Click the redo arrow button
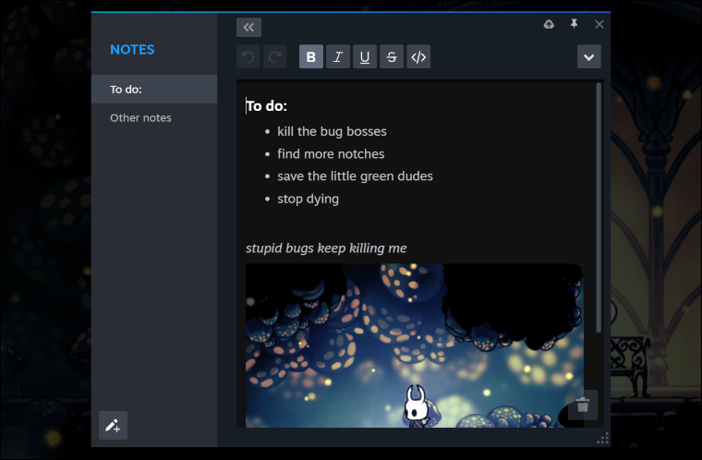702x460 pixels. pos(275,57)
